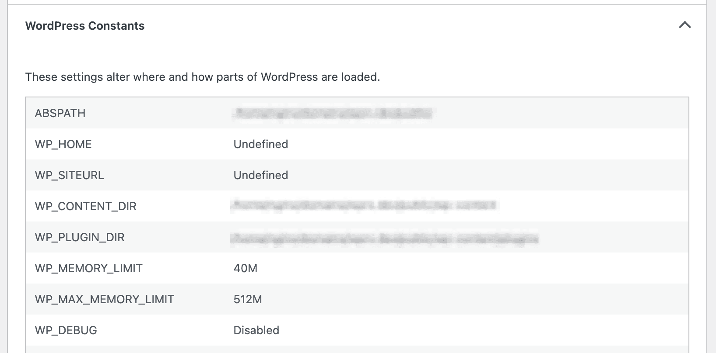Select the ABSPATH row label

click(x=60, y=113)
